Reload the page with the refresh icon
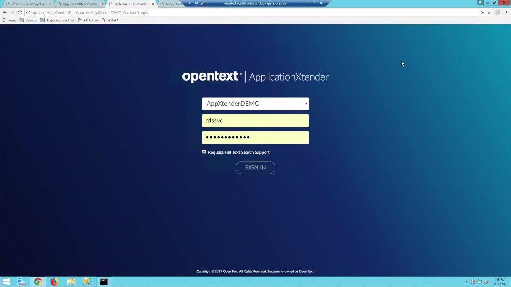Viewport: 511px width, 287px height. [20, 12]
